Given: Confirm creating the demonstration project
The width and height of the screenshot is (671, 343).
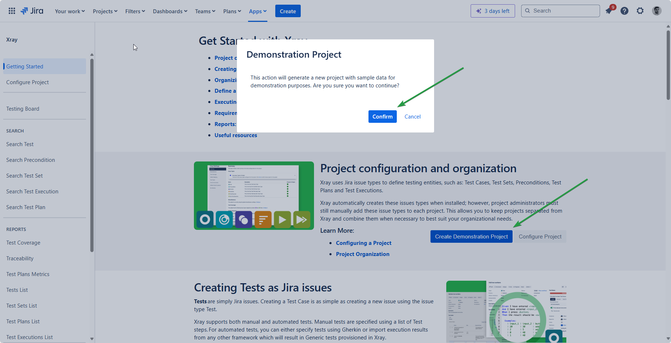Looking at the screenshot, I should pyautogui.click(x=382, y=117).
